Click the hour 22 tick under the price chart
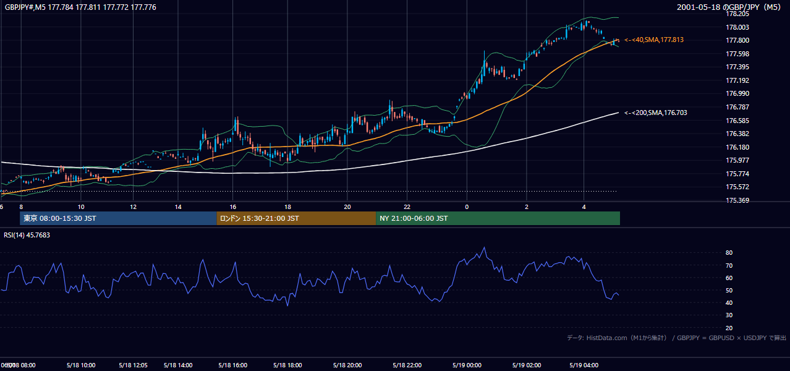This screenshot has width=790, height=371. 407,207
